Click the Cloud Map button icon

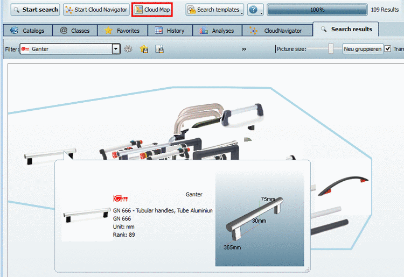point(138,10)
